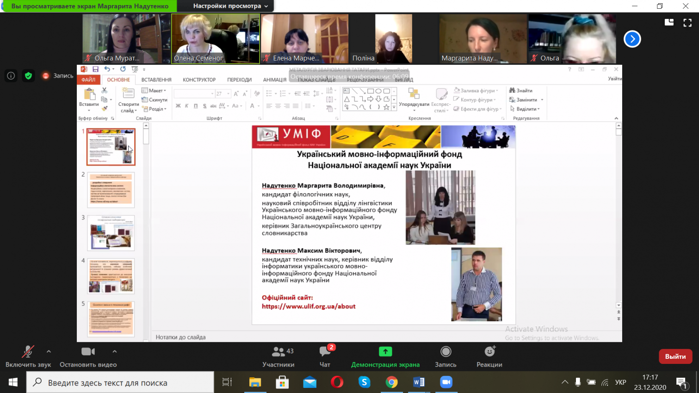Screen dimensions: 699x393
Task: Unmute microphone with Включить звук
Action: (x=28, y=356)
